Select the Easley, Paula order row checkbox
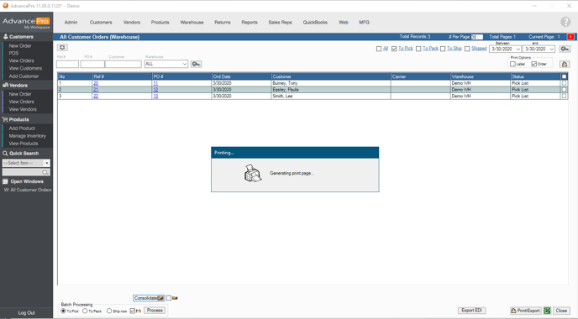578x319 pixels. 564,90
